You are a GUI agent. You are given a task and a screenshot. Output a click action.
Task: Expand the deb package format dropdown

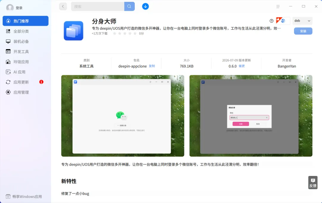[302, 21]
